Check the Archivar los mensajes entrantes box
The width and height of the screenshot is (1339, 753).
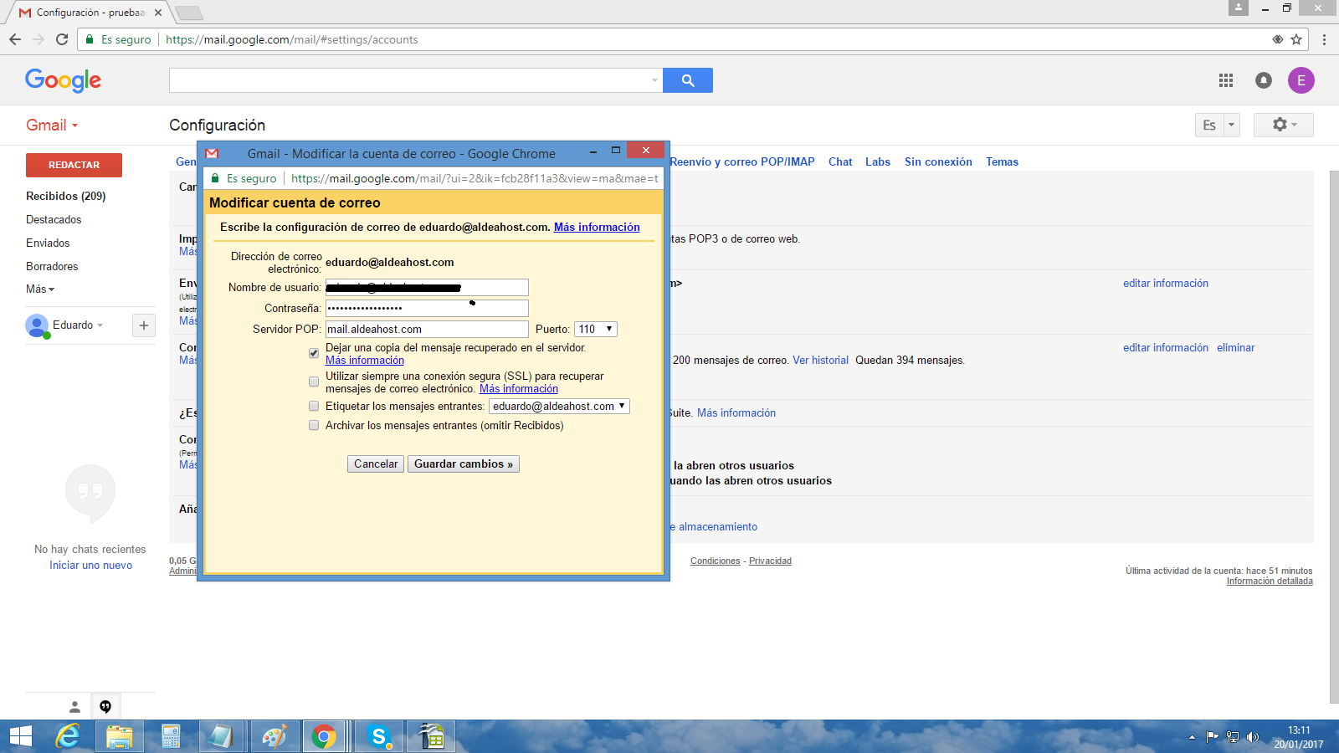[x=314, y=425]
